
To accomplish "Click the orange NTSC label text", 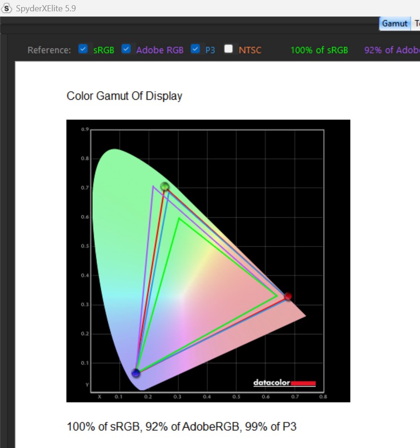I will (250, 50).
